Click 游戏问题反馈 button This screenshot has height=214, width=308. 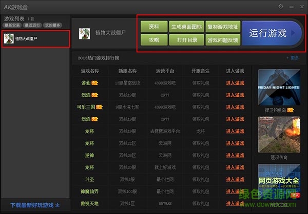pos(222,40)
